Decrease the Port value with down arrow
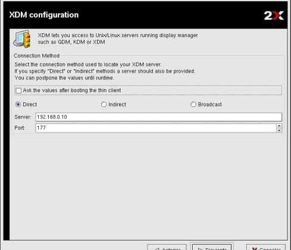Screen dimensions: 291x250 (x=279, y=130)
